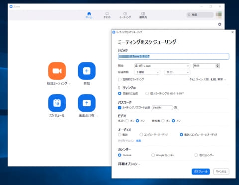Select Telephone audio option

(119, 135)
